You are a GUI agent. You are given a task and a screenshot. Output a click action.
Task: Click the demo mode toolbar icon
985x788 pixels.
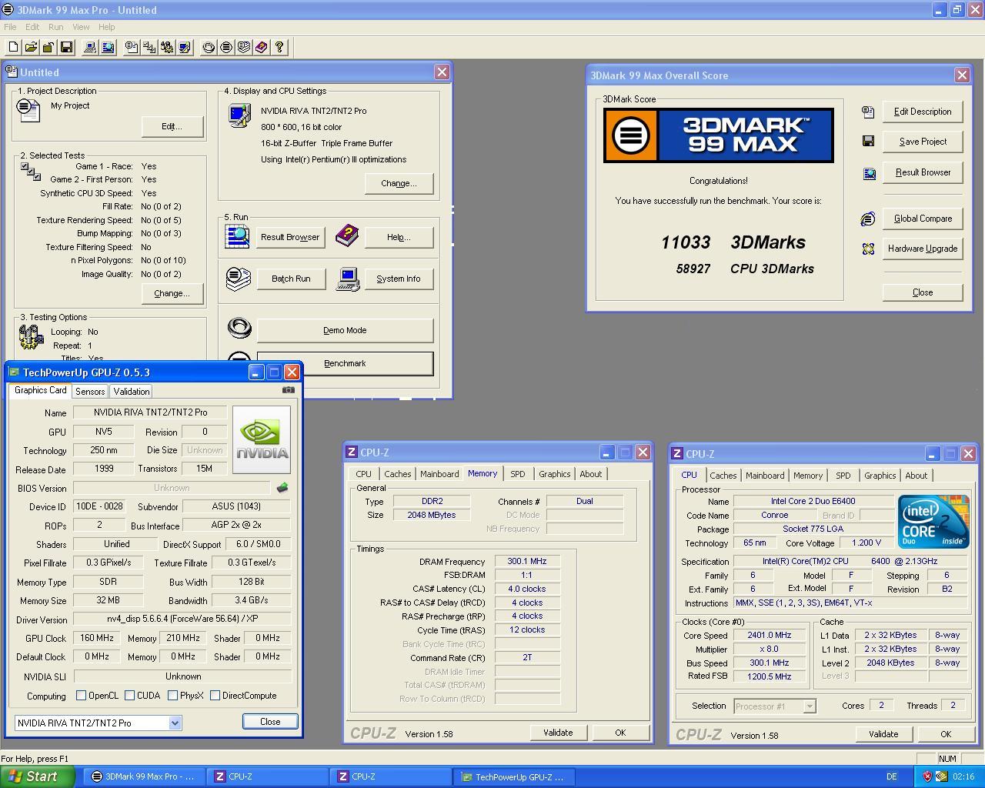209,48
